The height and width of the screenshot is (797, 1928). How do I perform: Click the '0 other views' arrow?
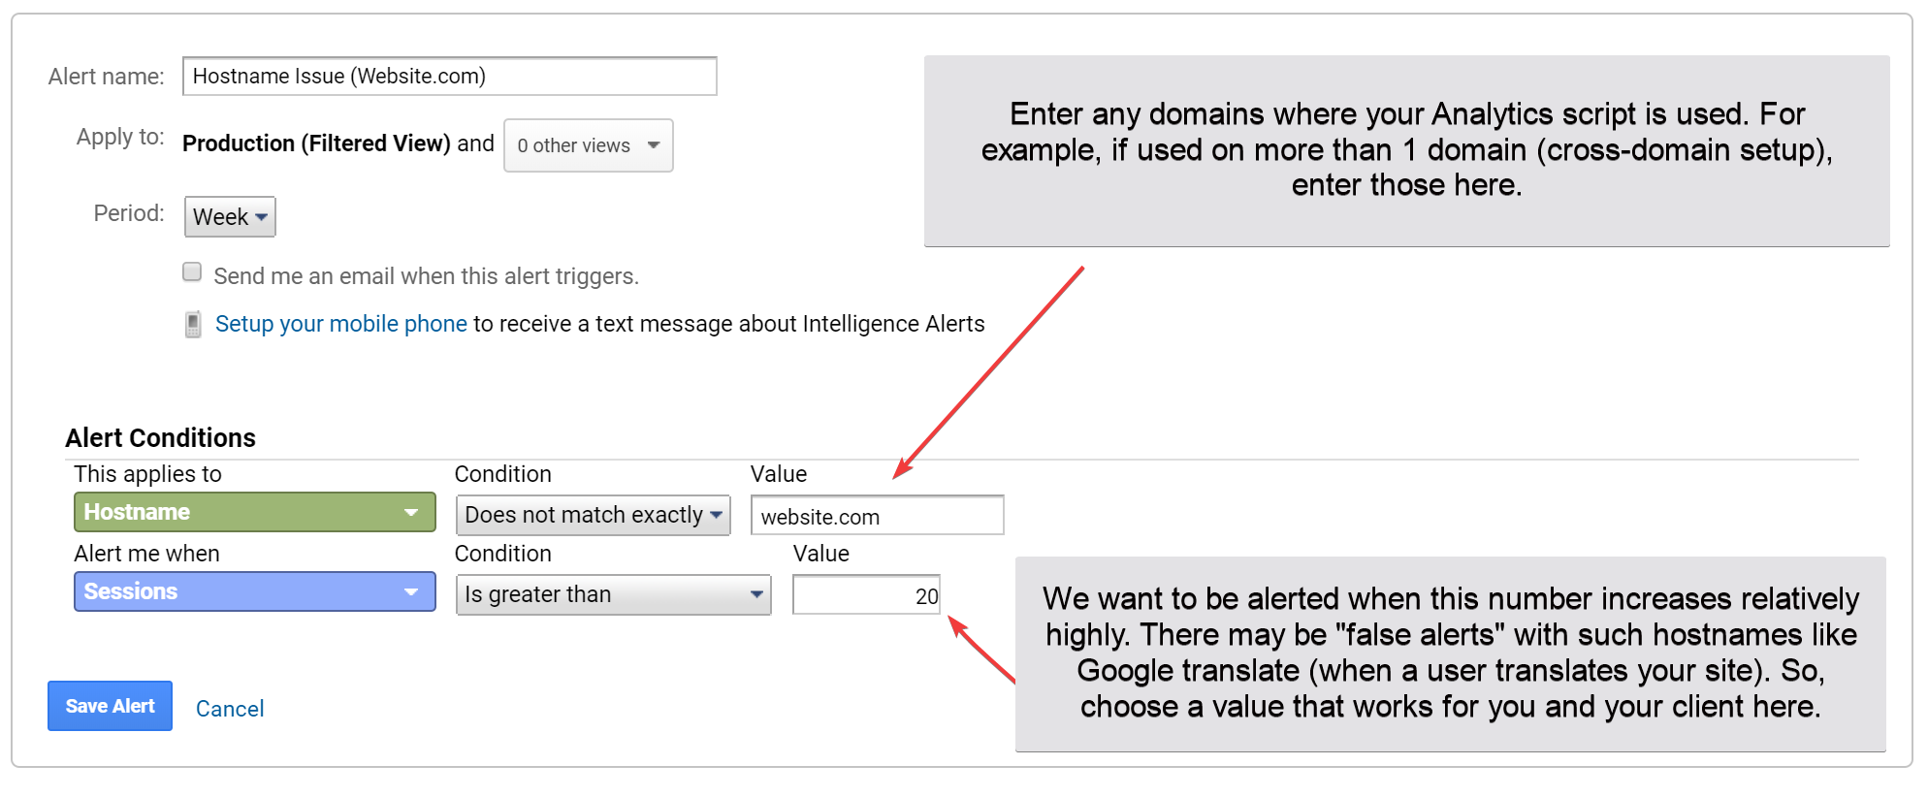(x=654, y=145)
